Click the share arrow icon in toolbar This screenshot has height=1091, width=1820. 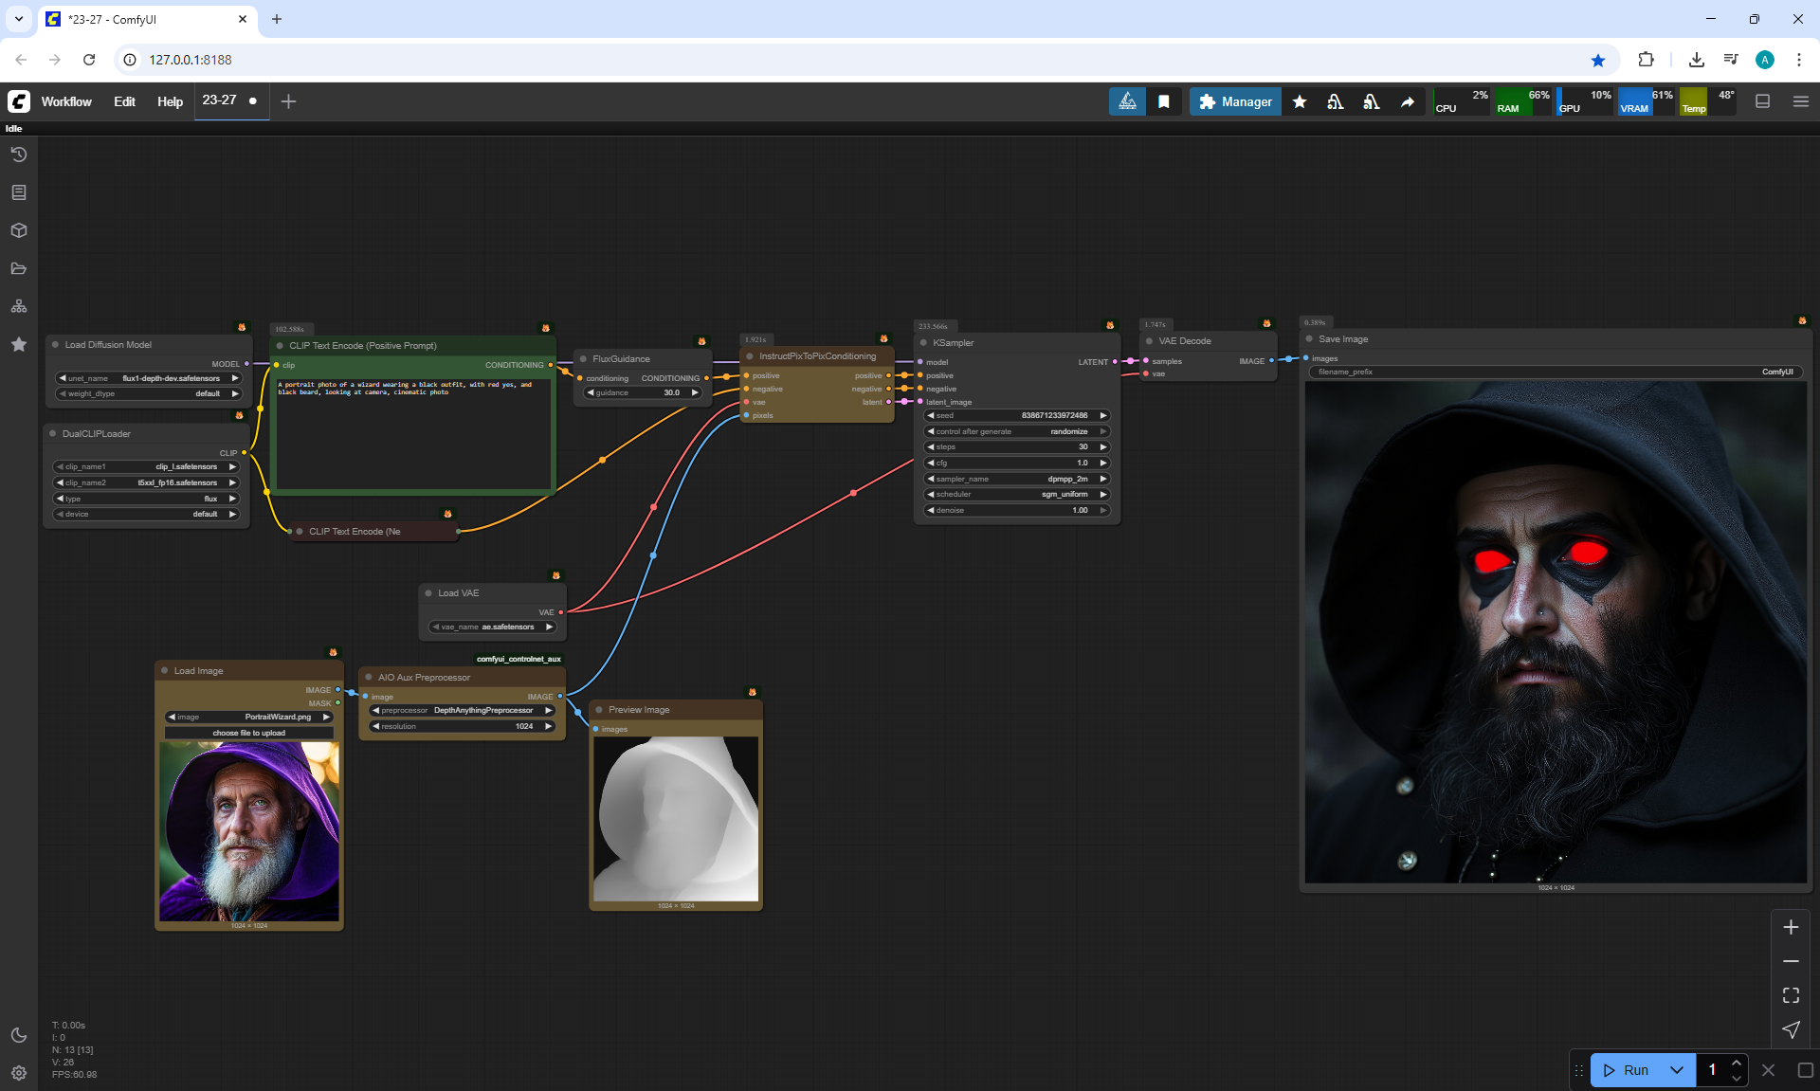pyautogui.click(x=1408, y=101)
